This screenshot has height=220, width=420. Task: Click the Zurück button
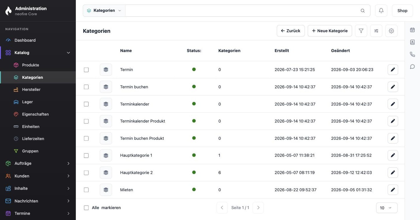[291, 31]
